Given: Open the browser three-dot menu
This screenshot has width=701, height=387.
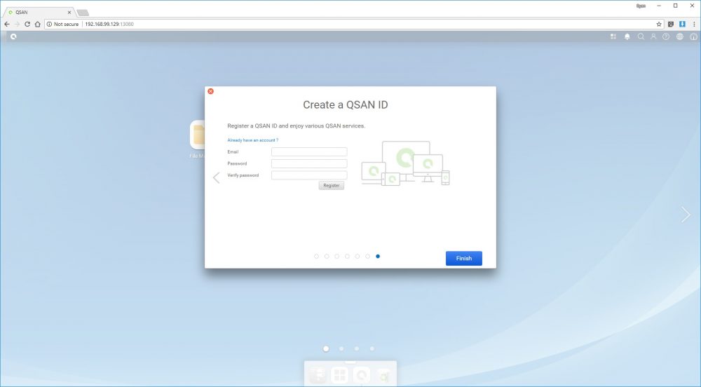Looking at the screenshot, I should tap(694, 24).
